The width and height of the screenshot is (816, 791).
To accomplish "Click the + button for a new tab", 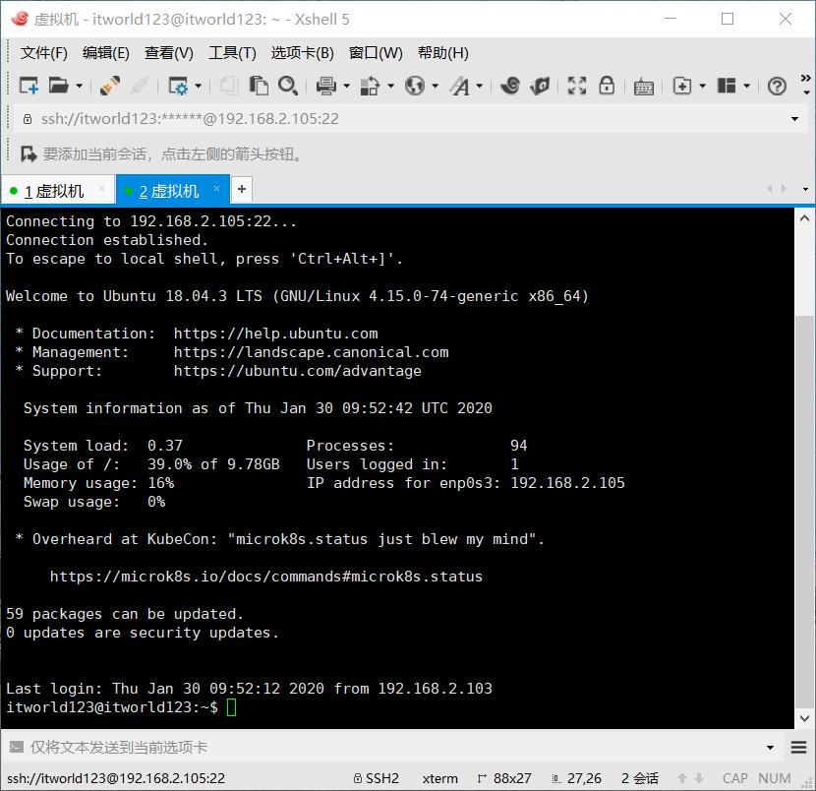I will pyautogui.click(x=242, y=188).
